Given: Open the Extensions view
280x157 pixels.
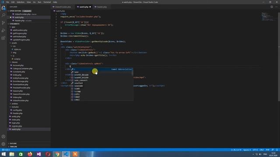Looking at the screenshot, I should click(3, 38).
